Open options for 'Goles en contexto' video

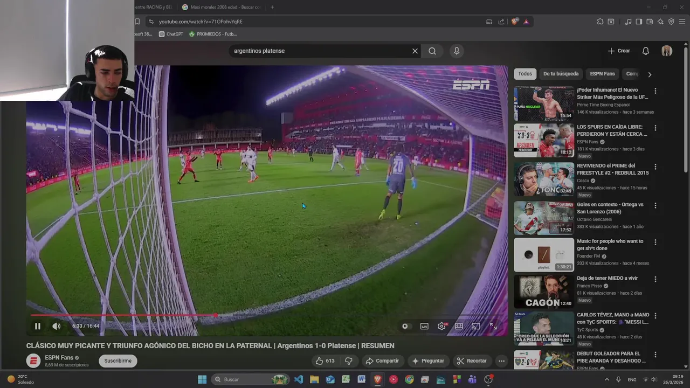click(655, 206)
